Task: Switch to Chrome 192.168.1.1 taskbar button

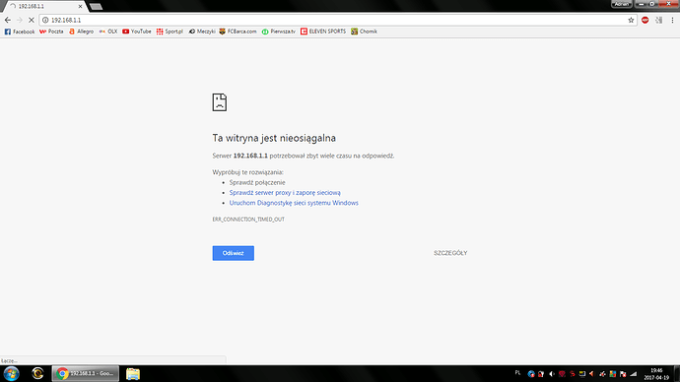Action: click(86, 373)
